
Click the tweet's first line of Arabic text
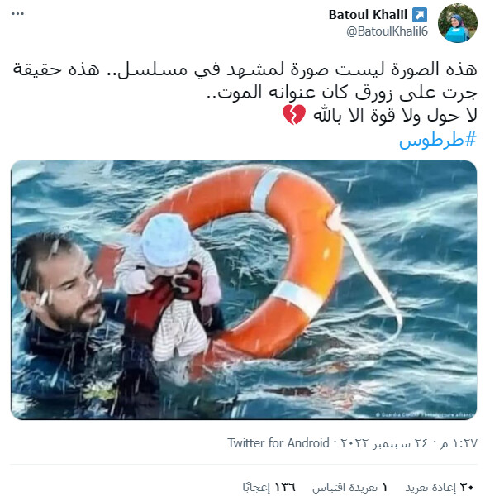coord(245,69)
